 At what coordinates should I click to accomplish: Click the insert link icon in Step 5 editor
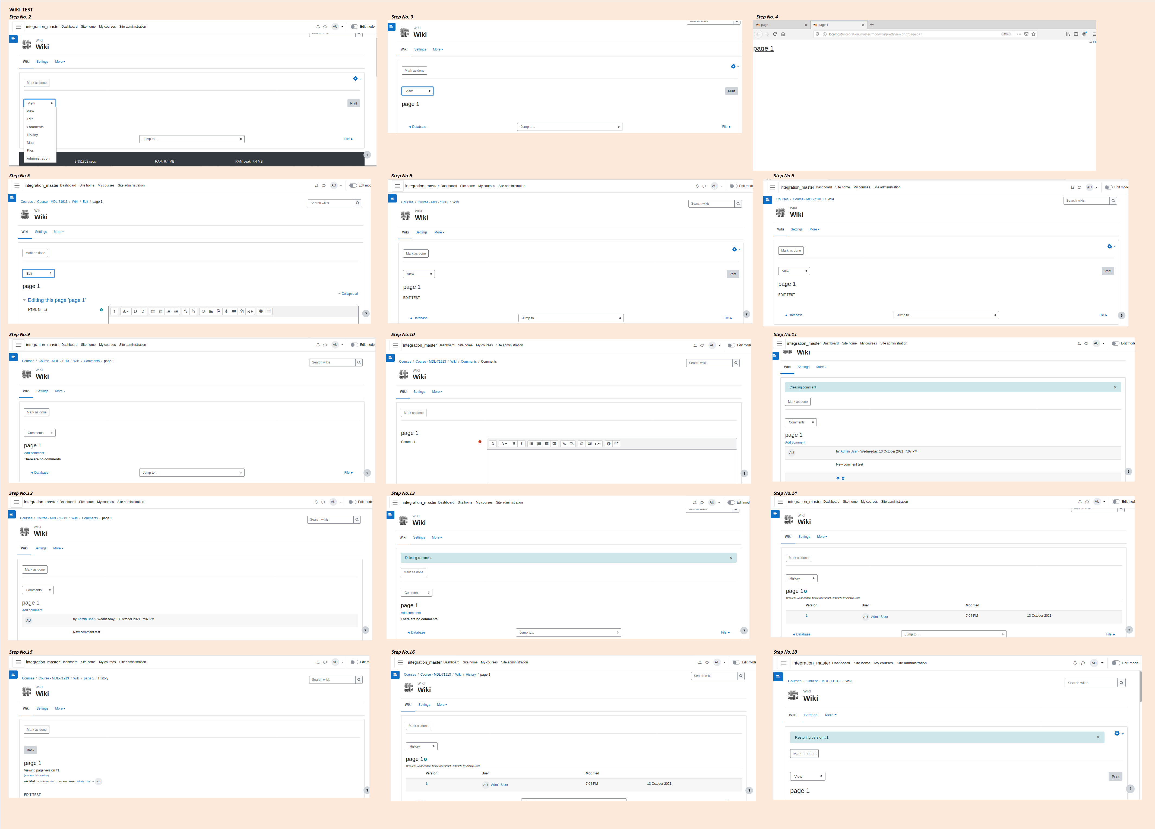(186, 311)
